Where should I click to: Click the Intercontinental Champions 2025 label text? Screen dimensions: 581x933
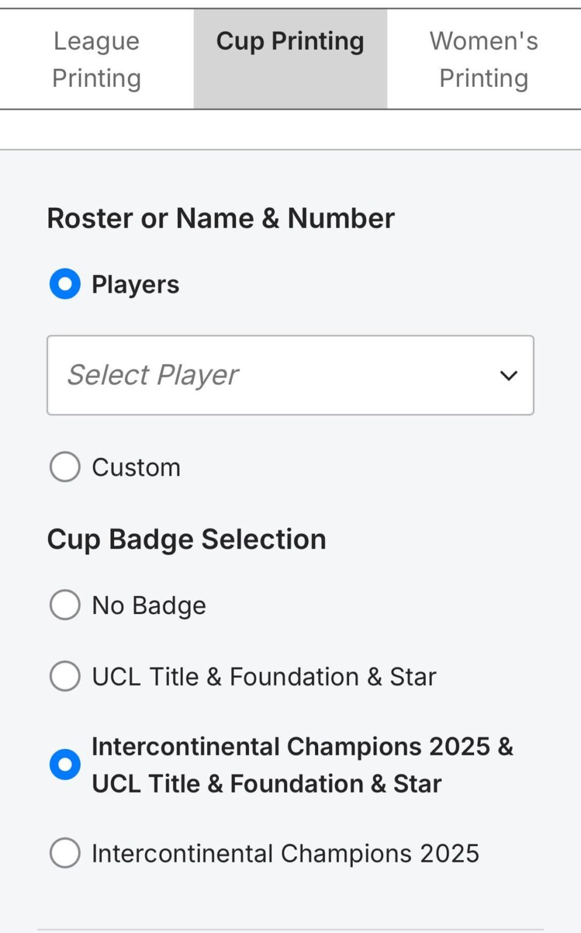pyautogui.click(x=285, y=852)
